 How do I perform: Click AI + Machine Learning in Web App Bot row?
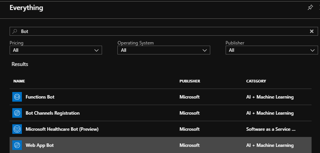point(270,145)
